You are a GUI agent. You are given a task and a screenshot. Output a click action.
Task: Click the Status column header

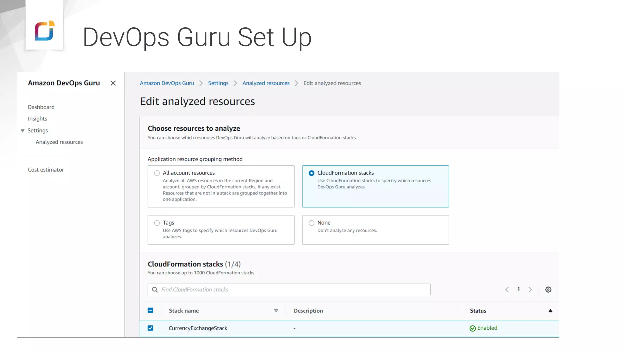[478, 311]
